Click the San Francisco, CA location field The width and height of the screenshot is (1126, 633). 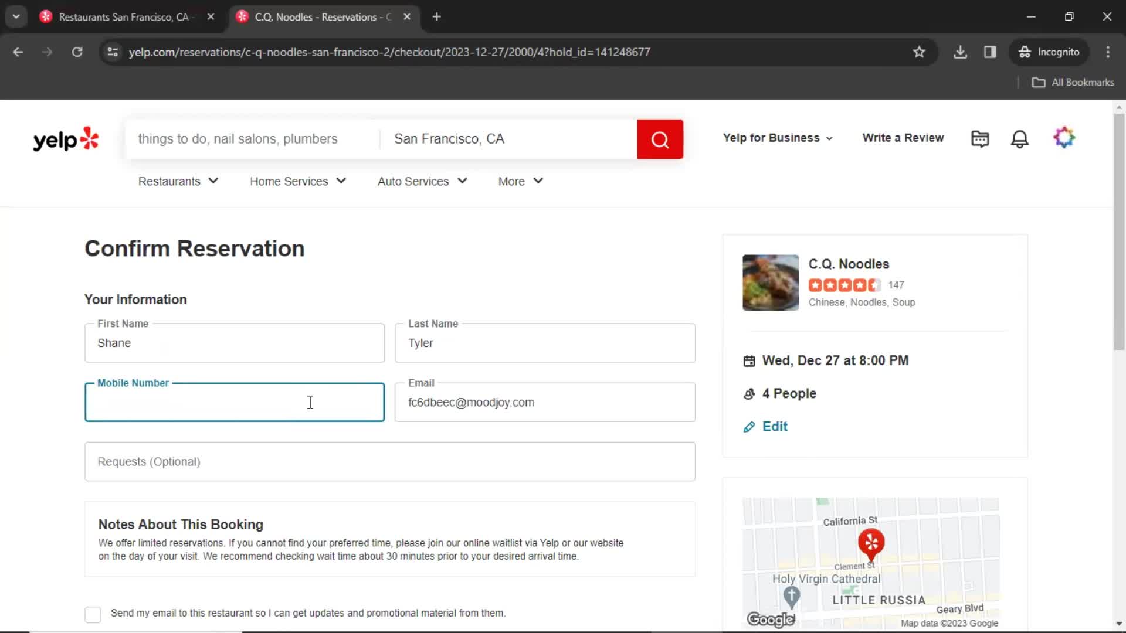coord(509,139)
